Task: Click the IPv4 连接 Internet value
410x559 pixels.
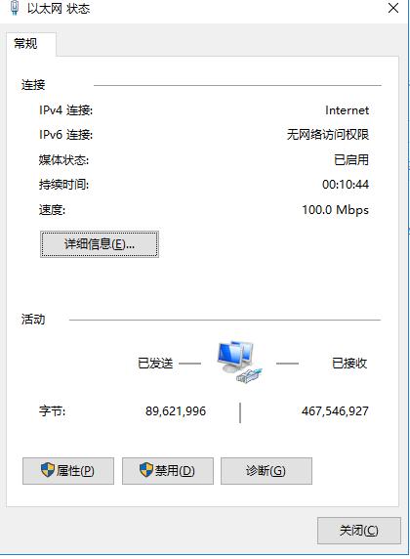Action: click(x=347, y=110)
